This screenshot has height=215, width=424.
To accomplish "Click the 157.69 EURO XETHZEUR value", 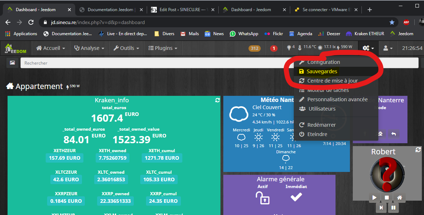I will 65,158.
